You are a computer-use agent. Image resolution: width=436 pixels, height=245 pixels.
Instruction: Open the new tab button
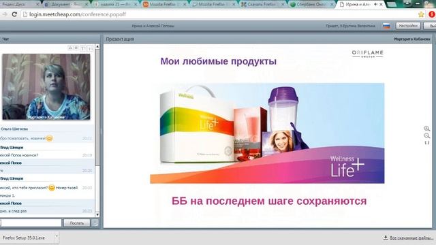(392, 5)
